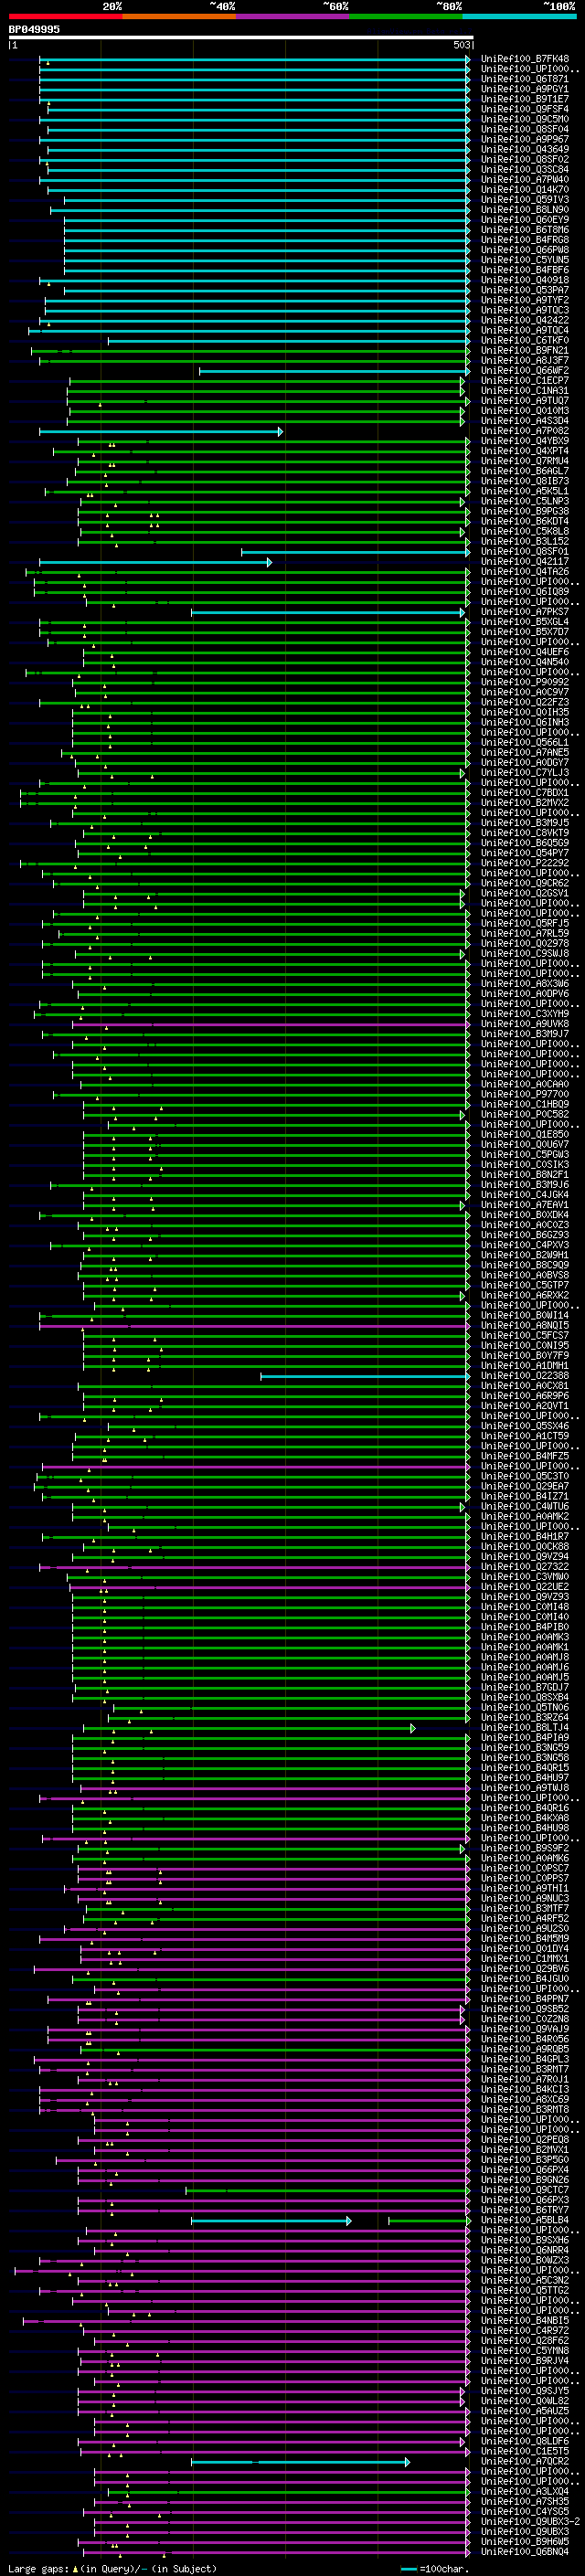Click the purple ~60% identity legend bar
This screenshot has width=585, height=2576.
click(x=293, y=16)
